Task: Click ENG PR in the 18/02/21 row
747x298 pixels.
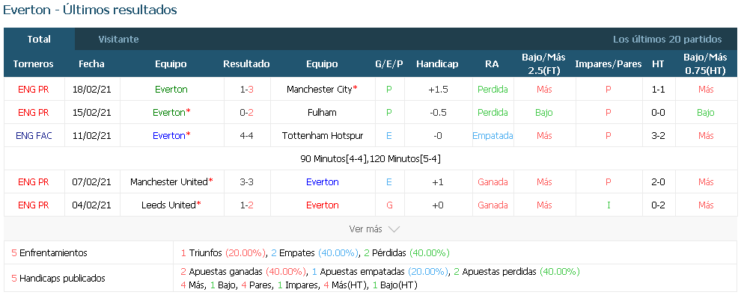Action: [34, 90]
